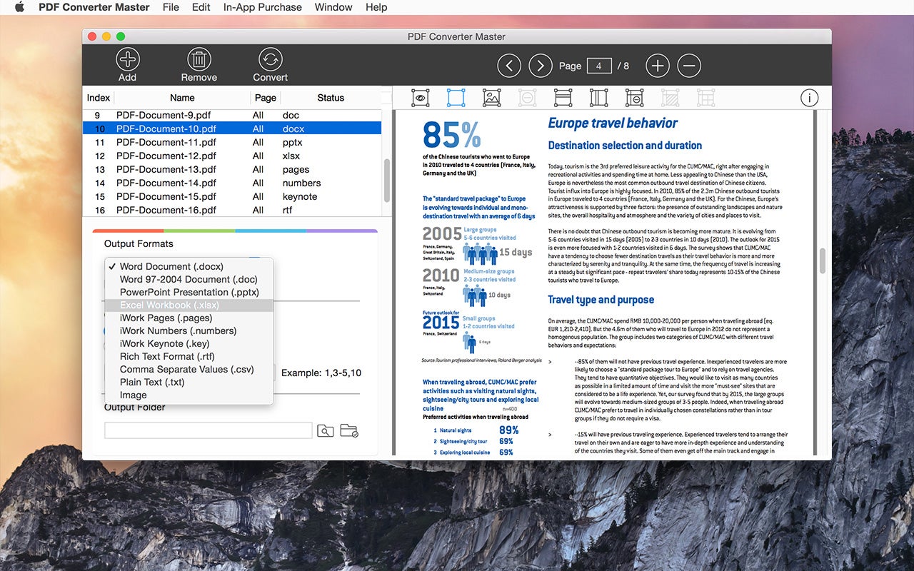Choose Comma Separate Values (.csv) format
Viewport: 914px width, 571px height.
189,369
